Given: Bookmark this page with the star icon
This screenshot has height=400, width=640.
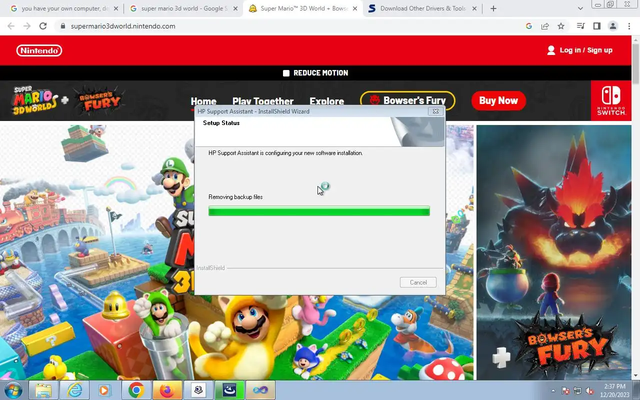Looking at the screenshot, I should (561, 26).
